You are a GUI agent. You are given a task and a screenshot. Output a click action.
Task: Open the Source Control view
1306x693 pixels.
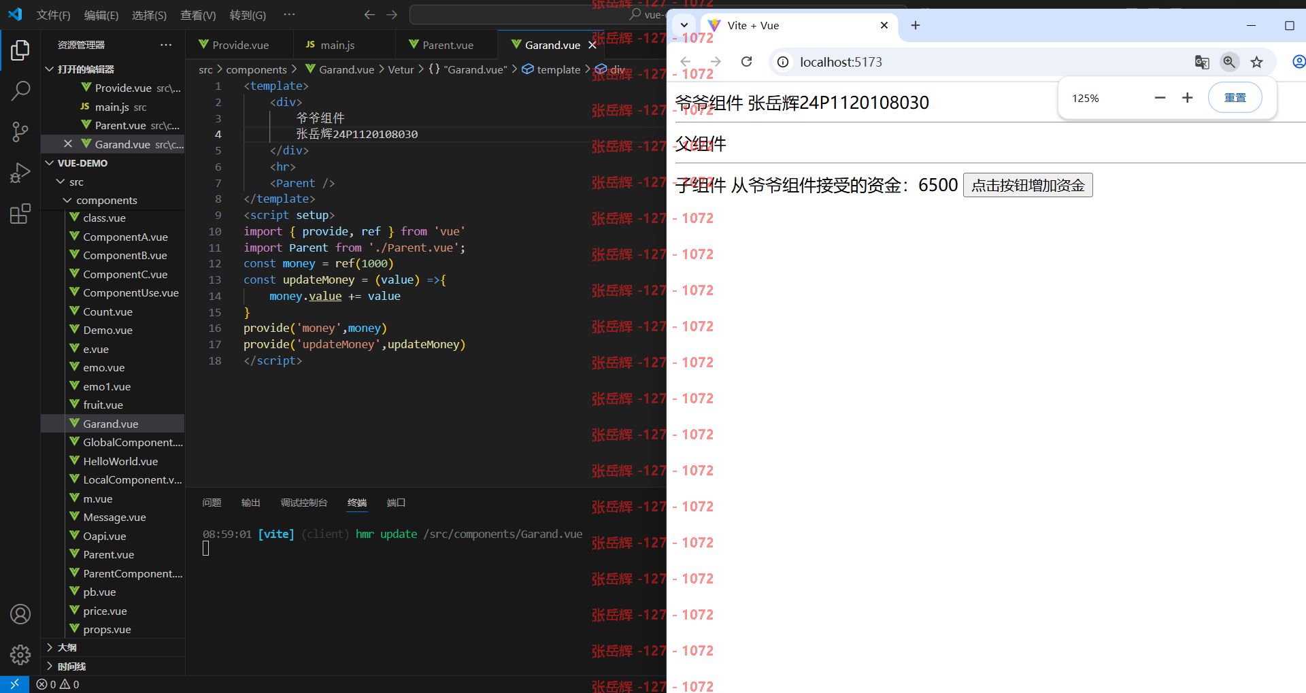pyautogui.click(x=20, y=132)
